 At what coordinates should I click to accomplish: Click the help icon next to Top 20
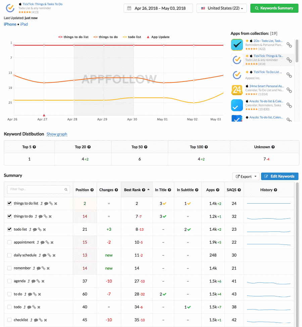pyautogui.click(x=89, y=147)
